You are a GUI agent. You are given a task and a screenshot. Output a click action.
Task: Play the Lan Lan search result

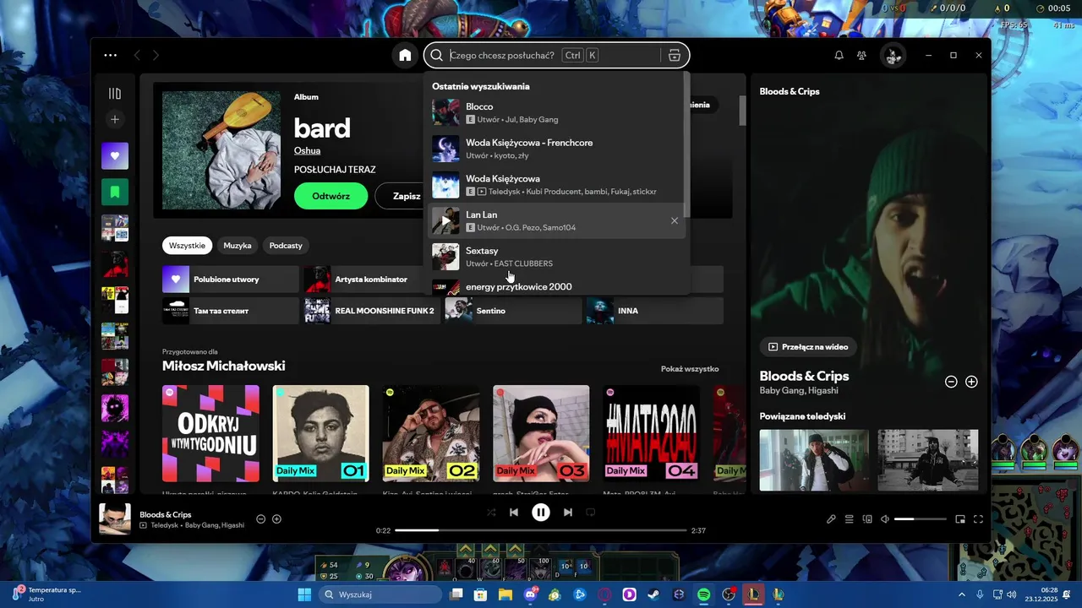pyautogui.click(x=445, y=220)
